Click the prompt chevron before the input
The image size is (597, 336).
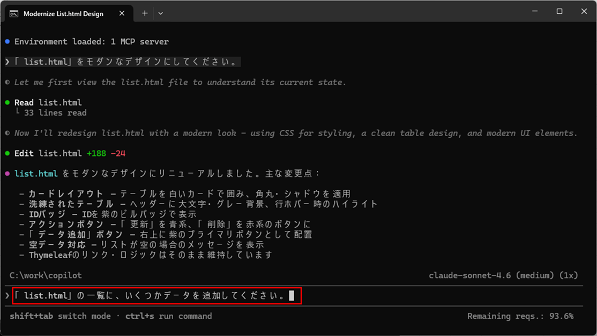pyautogui.click(x=7, y=296)
